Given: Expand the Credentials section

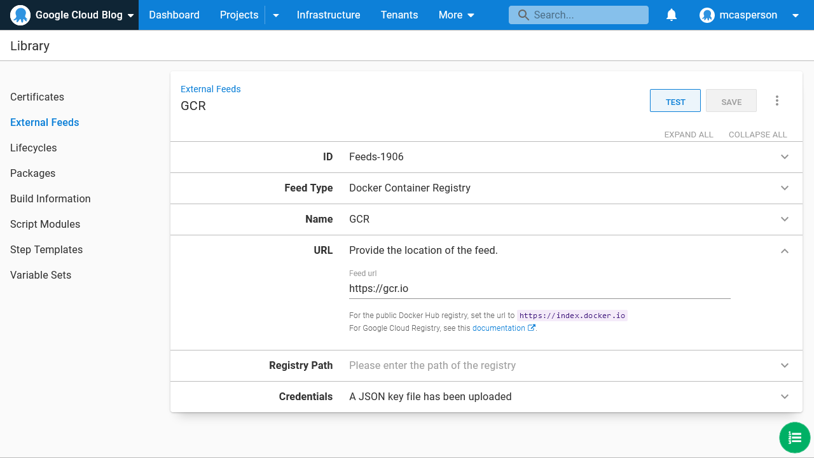Looking at the screenshot, I should pyautogui.click(x=785, y=396).
